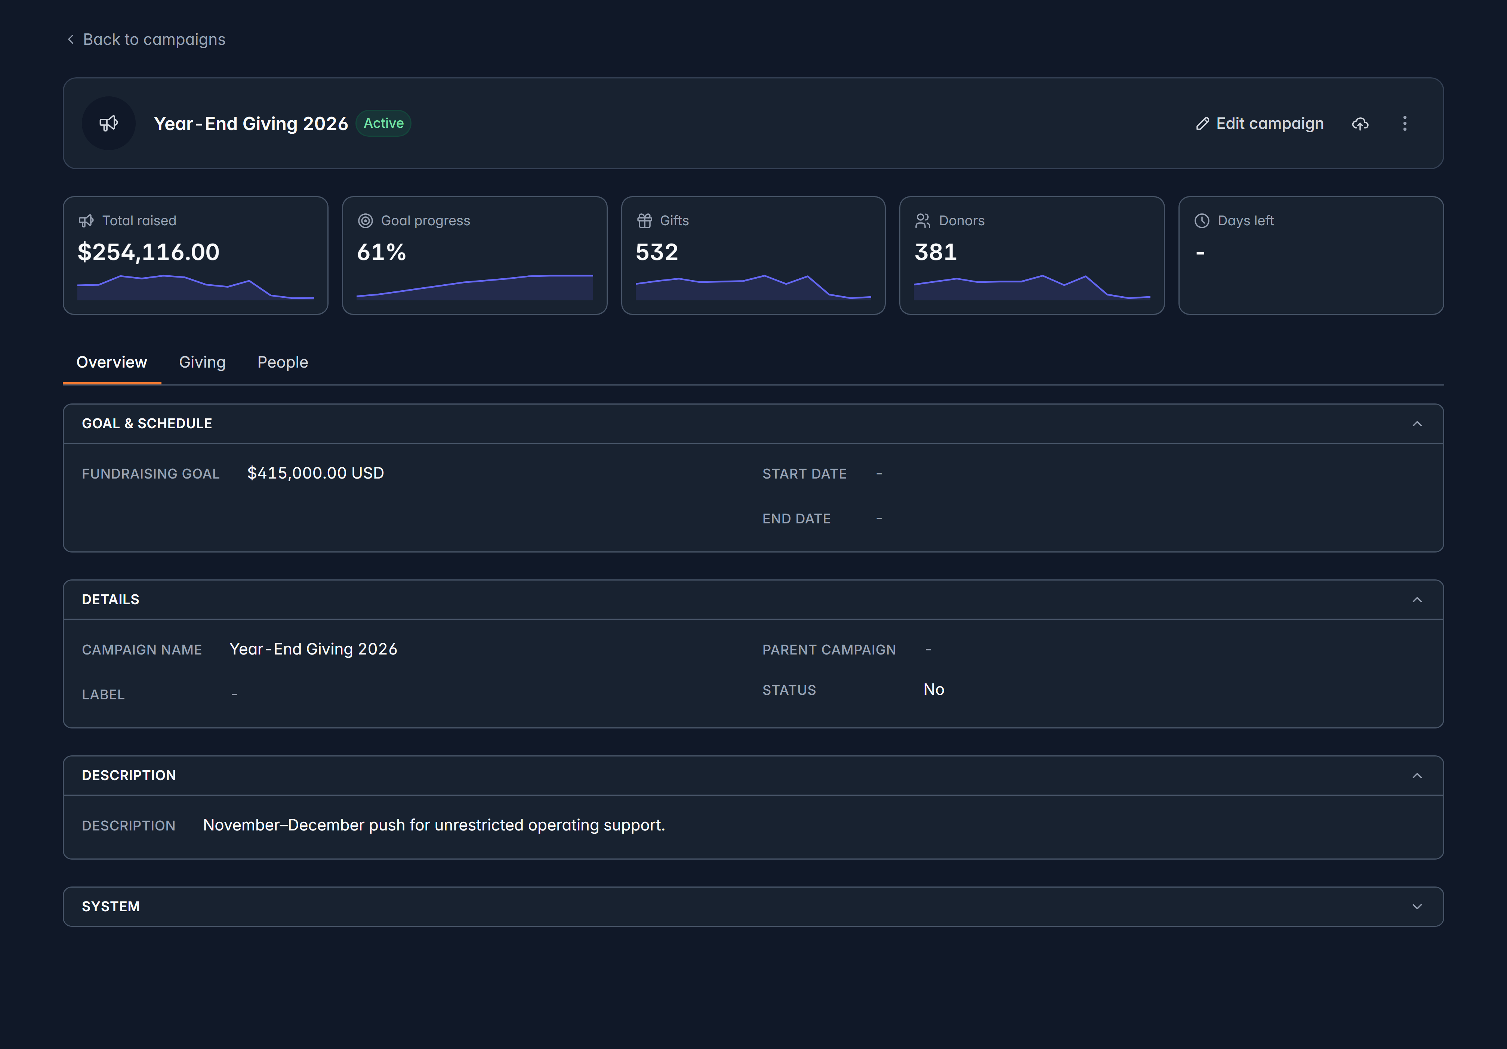
Task: Click the Status value No
Action: [933, 690]
